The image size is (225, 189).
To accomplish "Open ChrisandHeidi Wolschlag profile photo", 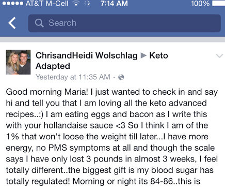I will [x=18, y=62].
